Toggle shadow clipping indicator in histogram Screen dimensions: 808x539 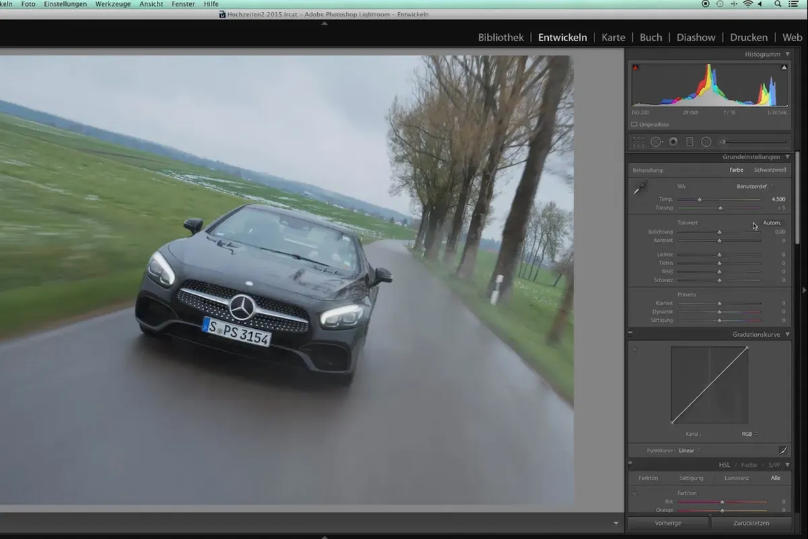(x=635, y=67)
